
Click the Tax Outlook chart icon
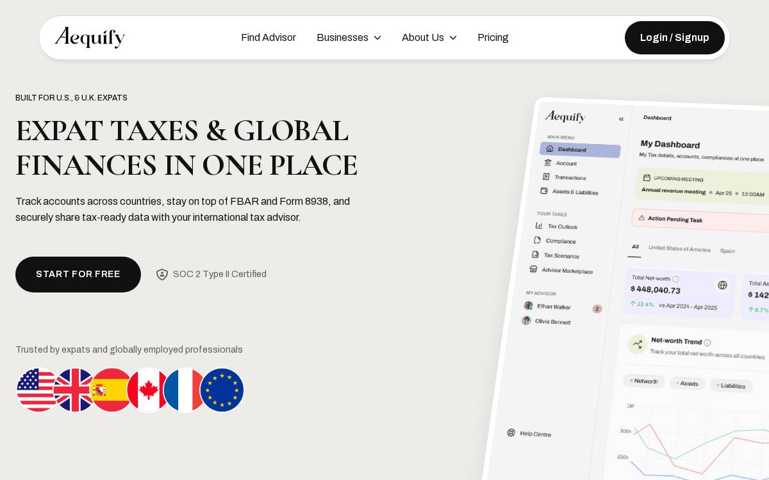coord(539,225)
